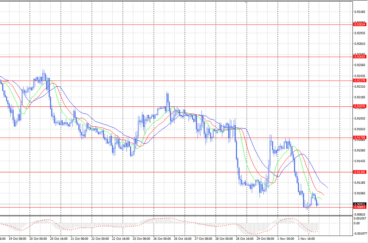Click the gray chart shift triangle marker
Image resolution: width=368 pixels, height=243 pixels.
246,2
